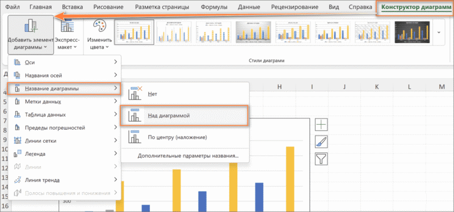The height and width of the screenshot is (212, 454).
Task: Open the Изменить цвета palette dropdown
Action: tap(100, 35)
